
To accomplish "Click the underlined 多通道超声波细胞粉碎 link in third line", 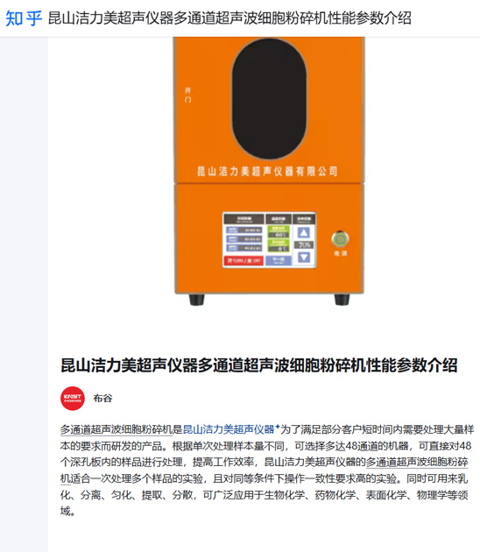I will coord(417,462).
